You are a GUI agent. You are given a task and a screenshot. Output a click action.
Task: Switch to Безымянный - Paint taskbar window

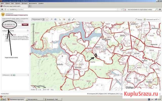click(53, 99)
